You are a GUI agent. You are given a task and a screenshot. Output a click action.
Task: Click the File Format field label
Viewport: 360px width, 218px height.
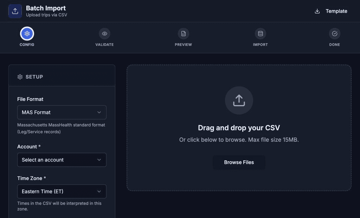coord(30,99)
